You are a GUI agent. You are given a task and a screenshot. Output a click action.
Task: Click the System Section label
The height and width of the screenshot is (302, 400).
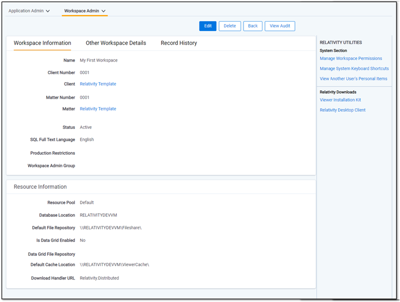[x=333, y=51]
